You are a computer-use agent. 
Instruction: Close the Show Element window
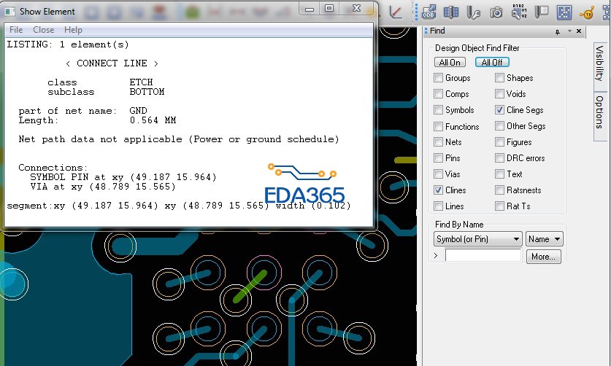(x=356, y=8)
